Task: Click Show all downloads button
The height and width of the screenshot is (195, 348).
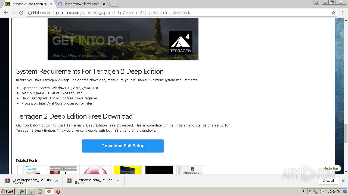Action: [328, 181]
